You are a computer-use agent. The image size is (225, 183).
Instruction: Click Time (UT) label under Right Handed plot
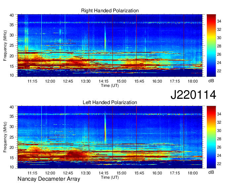tap(110, 86)
